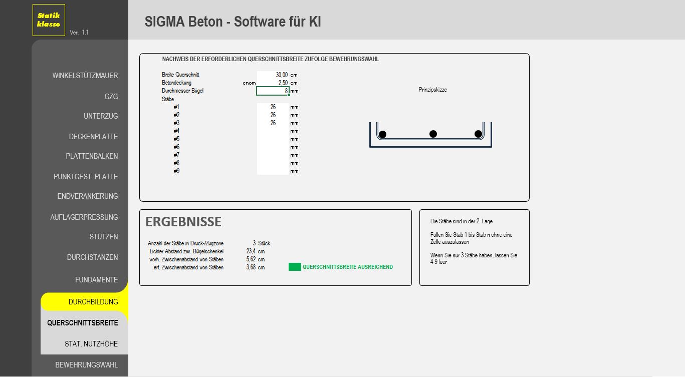685x377 pixels.
Task: Open the STAT. NUTZHÖHE sub-item
Action: [x=91, y=344]
